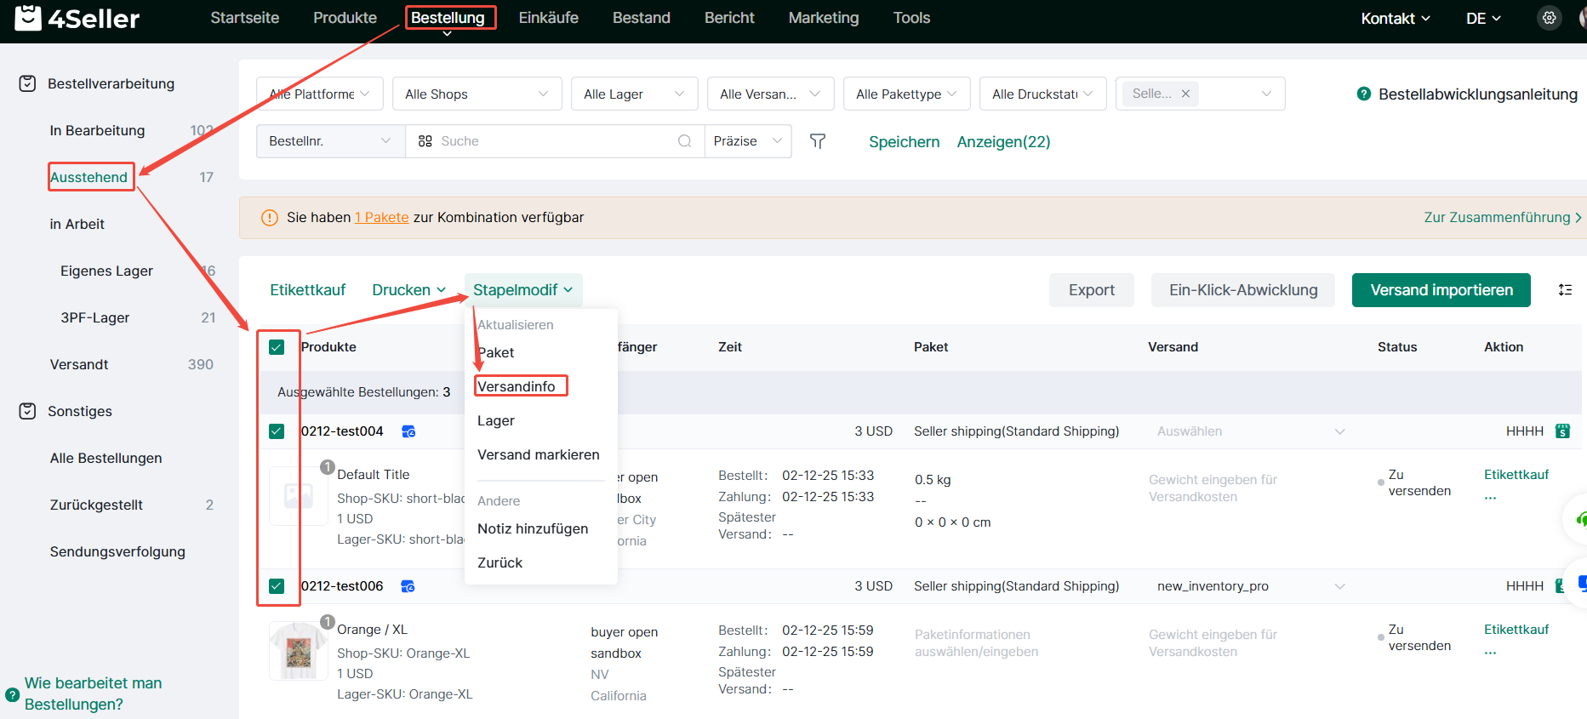Screen dimensions: 1587x719
Task: Choose Versand markieren menu entry
Action: pos(538,454)
